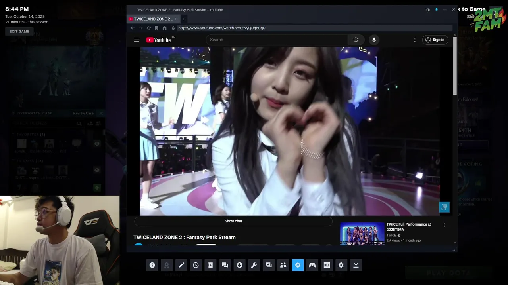Viewport: 508px width, 285px height.
Task: Open the TWICE Full Performance @ 2025TIMA title
Action: pos(409,227)
